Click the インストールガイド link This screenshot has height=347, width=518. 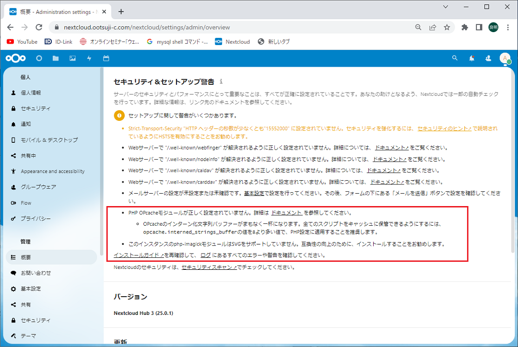139,255
